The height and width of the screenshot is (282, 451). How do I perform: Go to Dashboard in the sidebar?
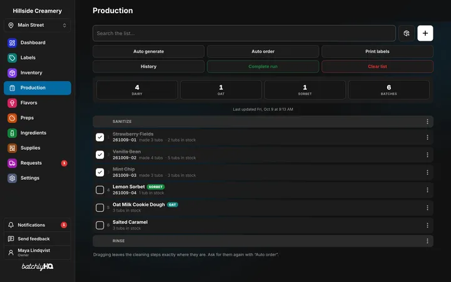(x=38, y=43)
